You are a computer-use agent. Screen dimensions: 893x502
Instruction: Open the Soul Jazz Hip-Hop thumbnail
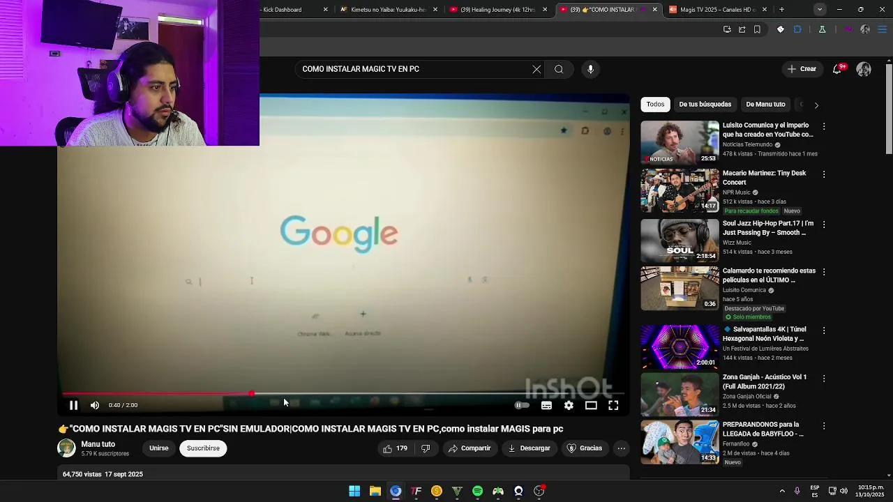point(680,241)
